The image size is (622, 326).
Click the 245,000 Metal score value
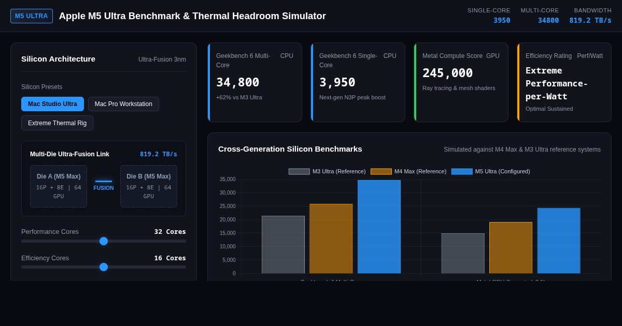coord(448,73)
